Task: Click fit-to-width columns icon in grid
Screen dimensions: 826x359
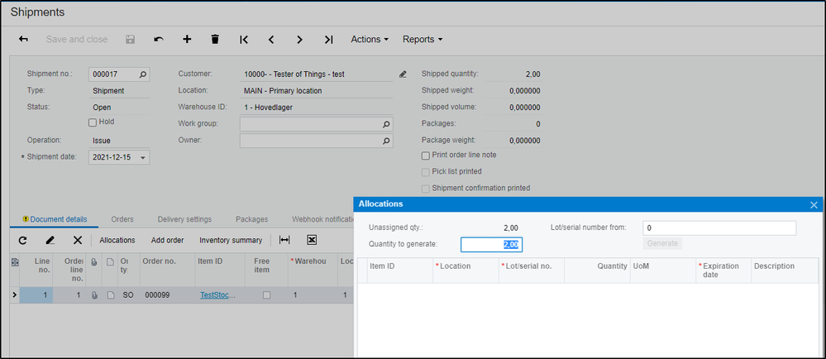Action: [284, 240]
